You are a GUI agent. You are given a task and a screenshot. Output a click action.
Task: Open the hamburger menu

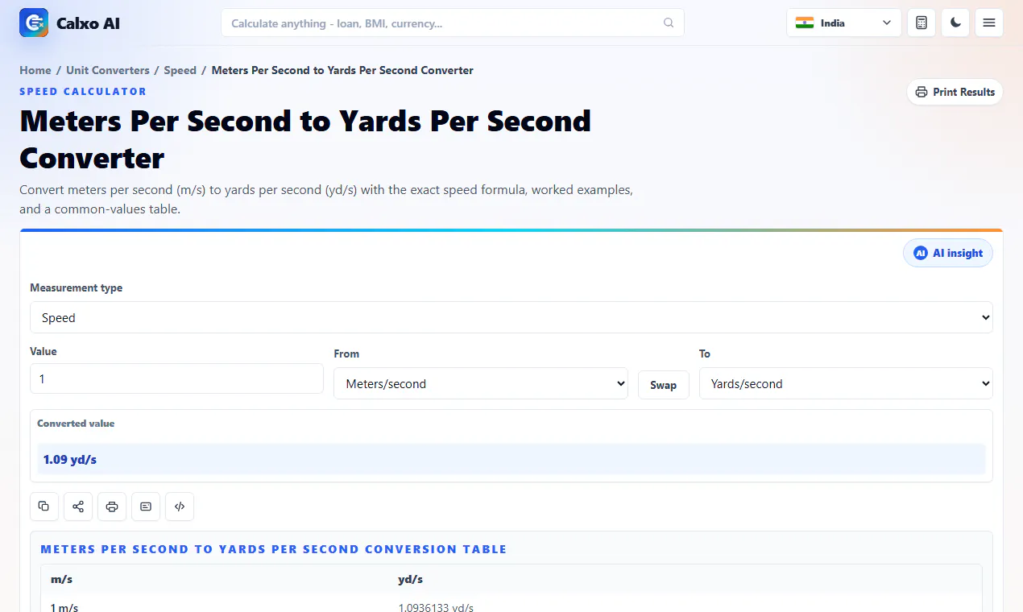(989, 23)
